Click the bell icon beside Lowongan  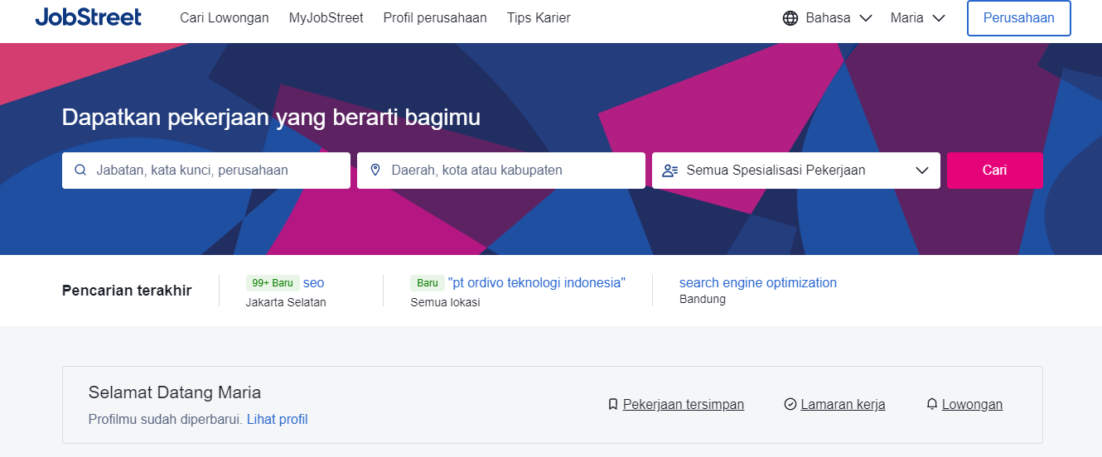[x=932, y=405]
